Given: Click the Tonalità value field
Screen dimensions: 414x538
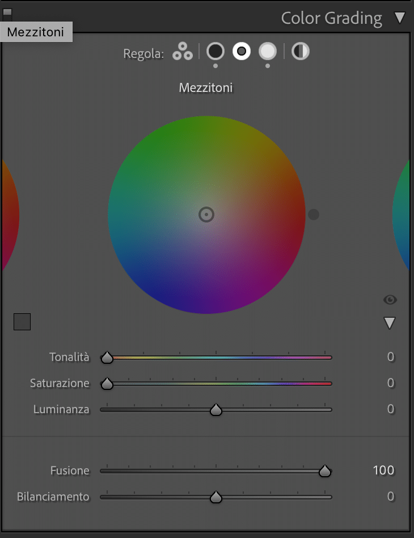Looking at the screenshot, I should 390,357.
